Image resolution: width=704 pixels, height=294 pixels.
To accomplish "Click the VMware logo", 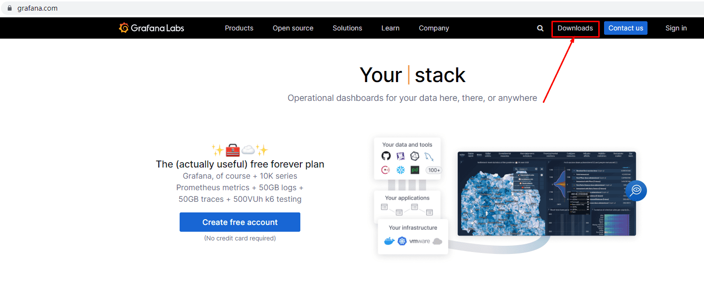I will (420, 241).
